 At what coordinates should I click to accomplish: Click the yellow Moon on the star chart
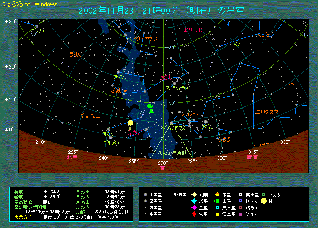[130, 123]
